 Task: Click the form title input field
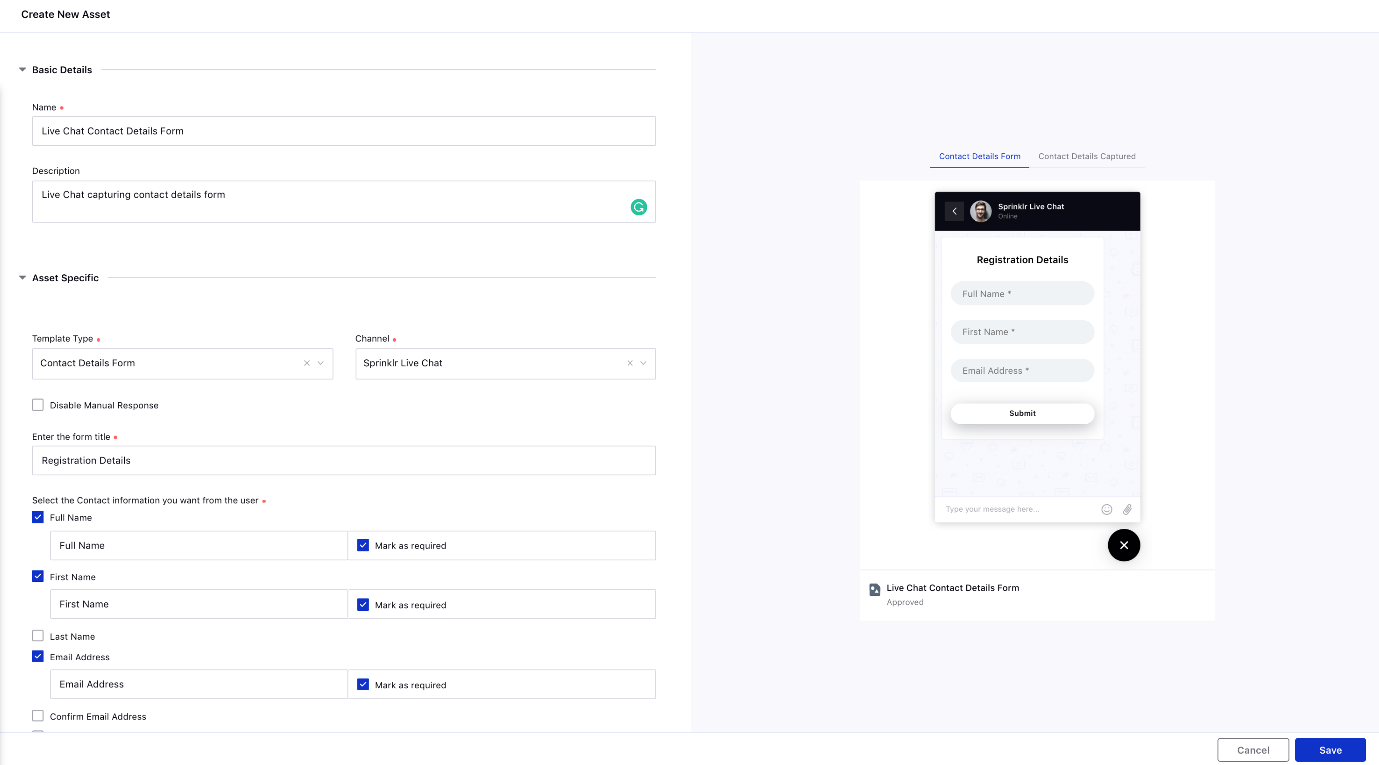(344, 460)
